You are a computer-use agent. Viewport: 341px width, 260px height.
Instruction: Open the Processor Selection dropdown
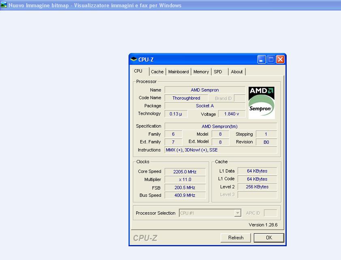click(210, 213)
